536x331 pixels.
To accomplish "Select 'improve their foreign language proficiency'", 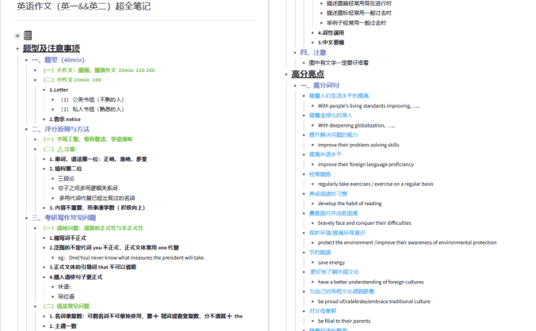I will pyautogui.click(x=366, y=165).
